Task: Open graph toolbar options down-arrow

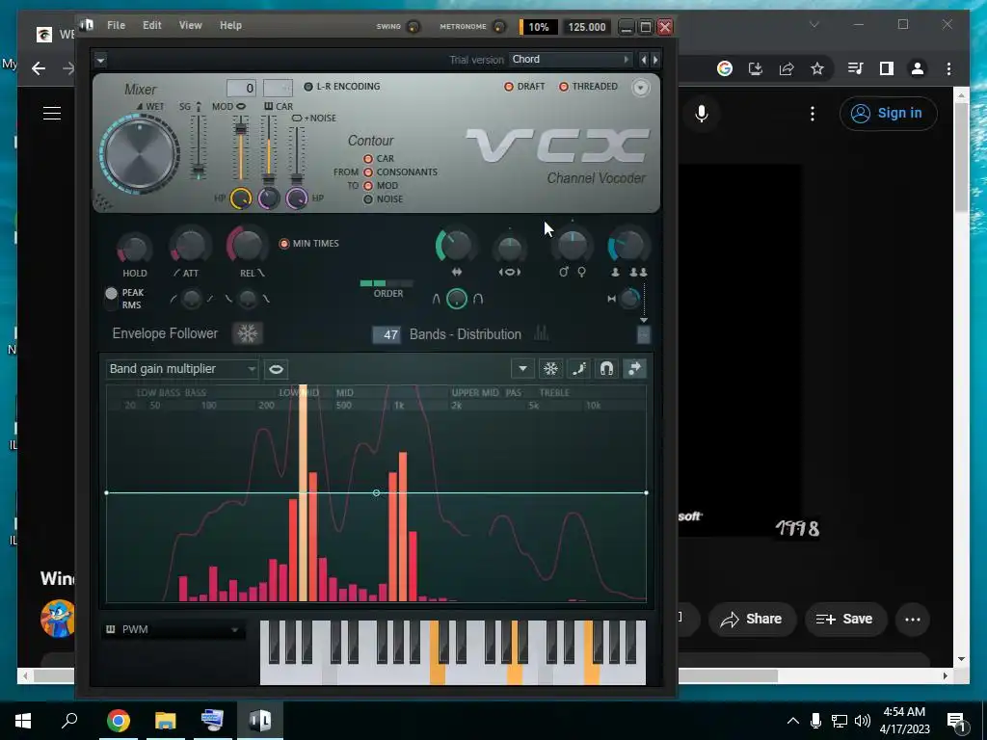Action: coord(522,369)
